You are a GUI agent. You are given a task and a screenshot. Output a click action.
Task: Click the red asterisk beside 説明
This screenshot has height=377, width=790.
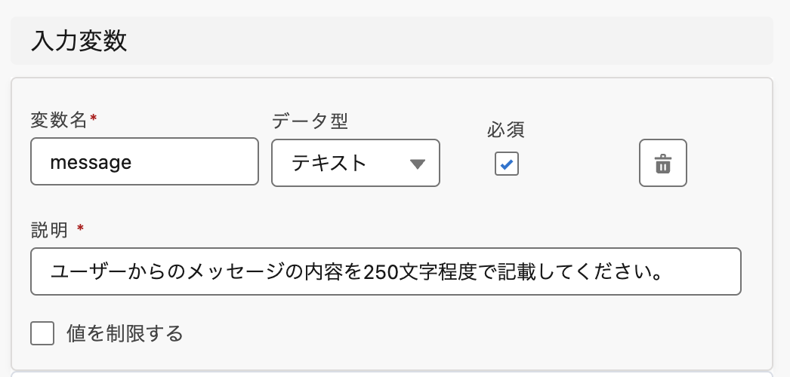pyautogui.click(x=80, y=228)
